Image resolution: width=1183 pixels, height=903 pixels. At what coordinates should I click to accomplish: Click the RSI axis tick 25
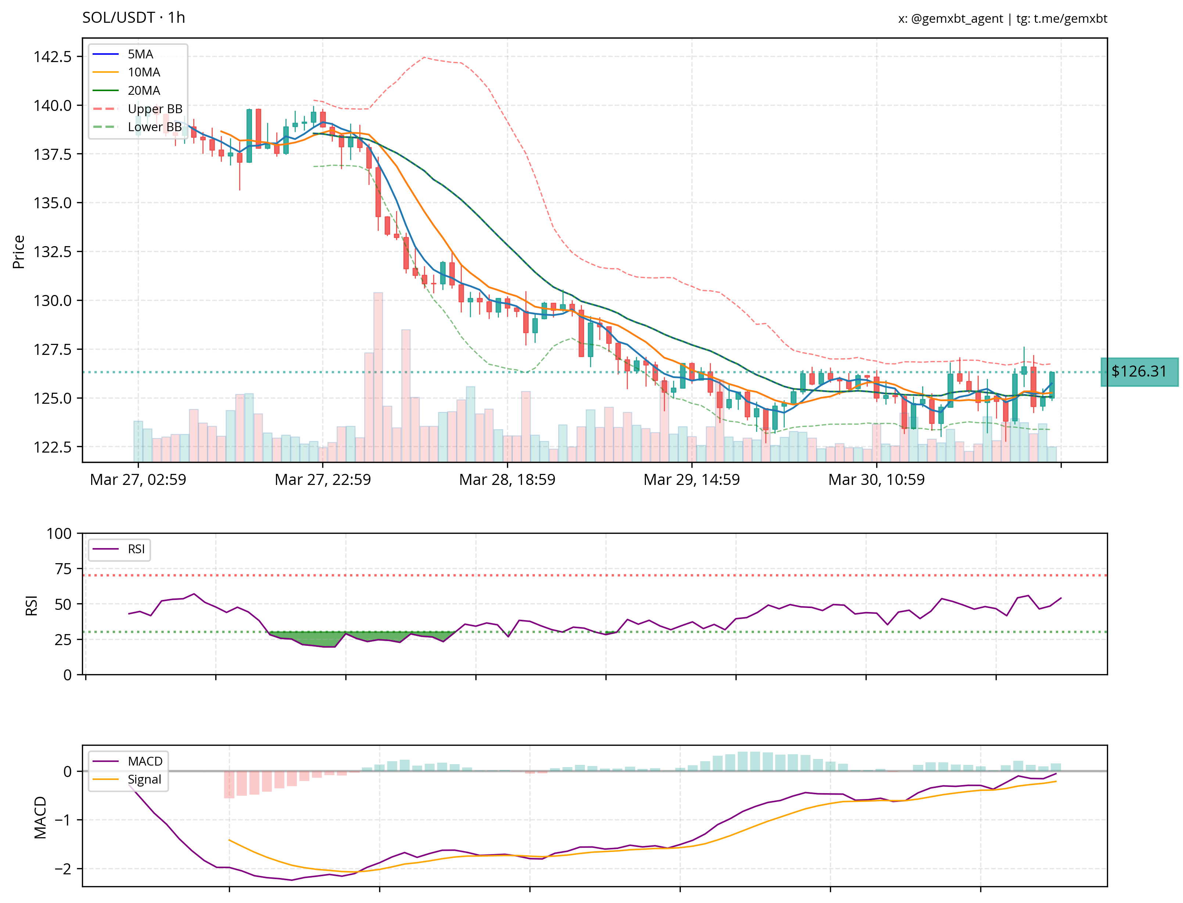tap(63, 640)
